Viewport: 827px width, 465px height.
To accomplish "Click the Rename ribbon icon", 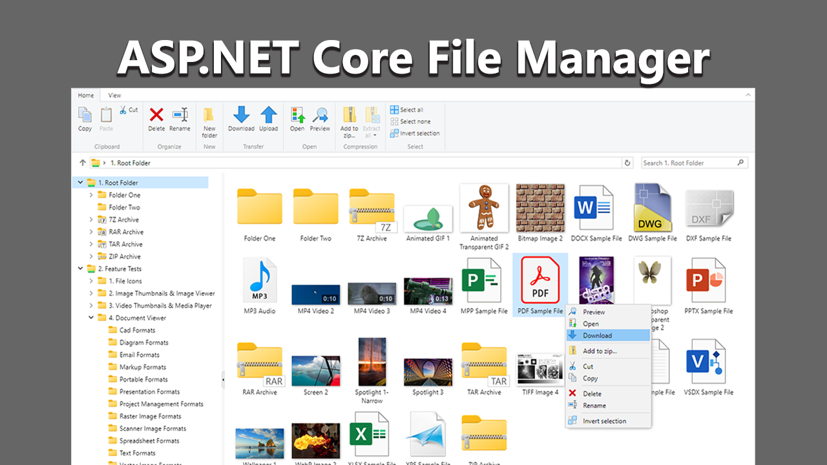I will click(x=180, y=115).
